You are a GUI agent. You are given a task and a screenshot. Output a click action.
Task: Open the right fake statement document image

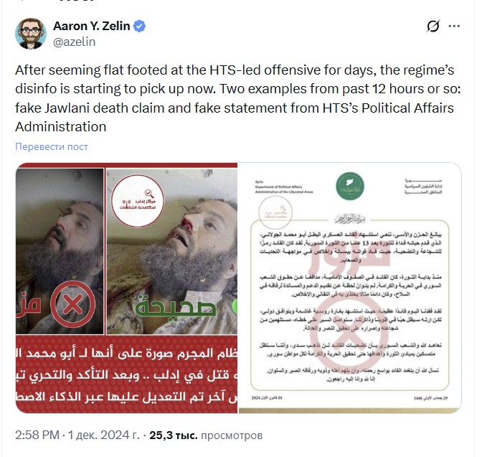[350, 288]
